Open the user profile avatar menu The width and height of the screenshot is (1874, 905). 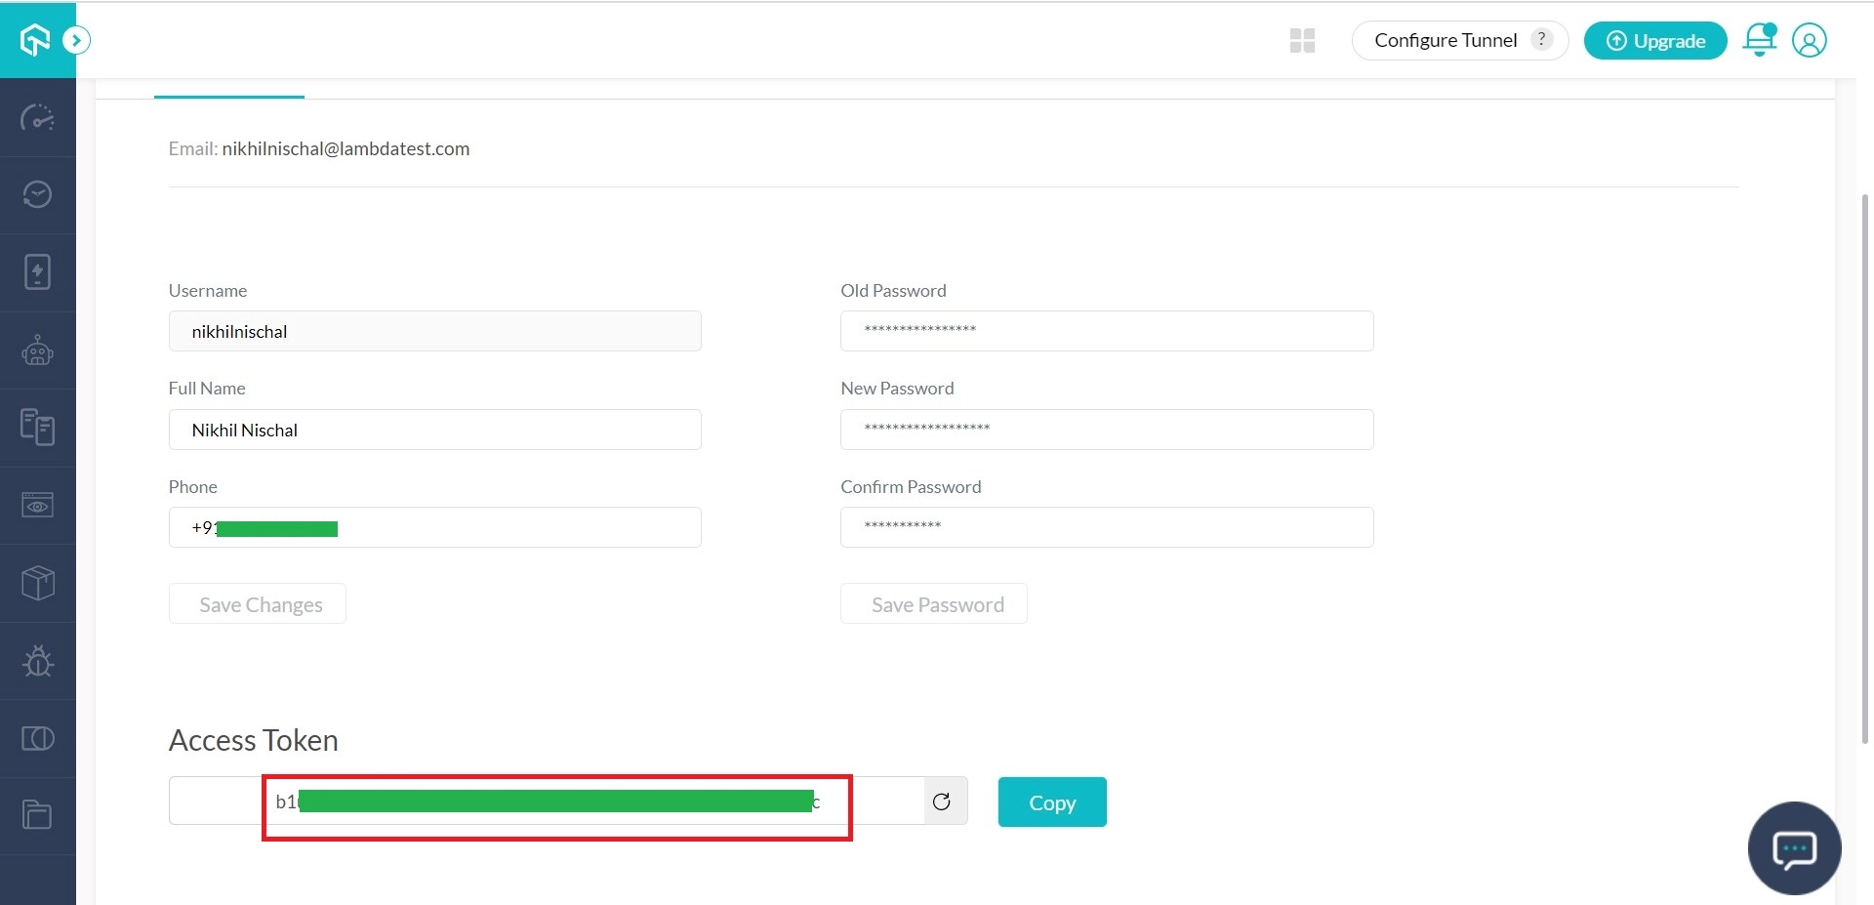coord(1809,40)
